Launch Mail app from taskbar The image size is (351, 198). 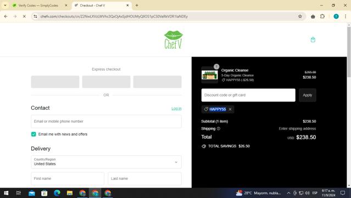tap(31, 193)
